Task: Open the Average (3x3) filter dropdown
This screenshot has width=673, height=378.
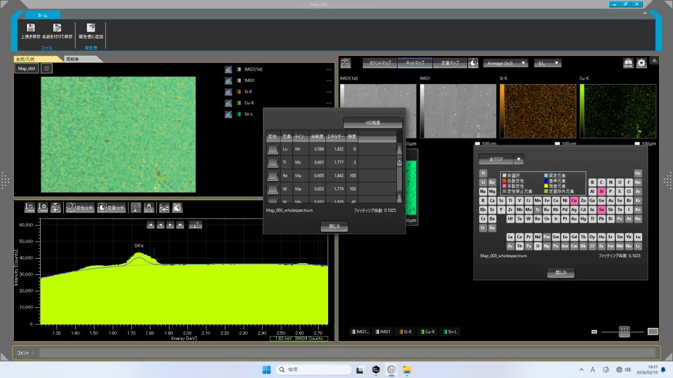Action: [505, 63]
